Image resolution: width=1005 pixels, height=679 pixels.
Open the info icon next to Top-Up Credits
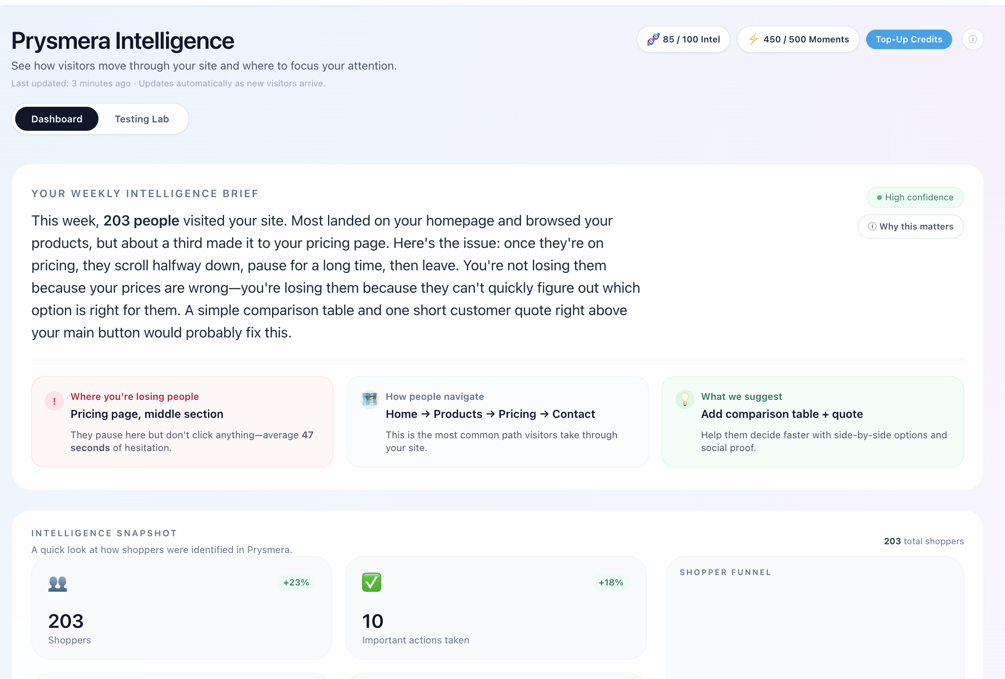(973, 39)
